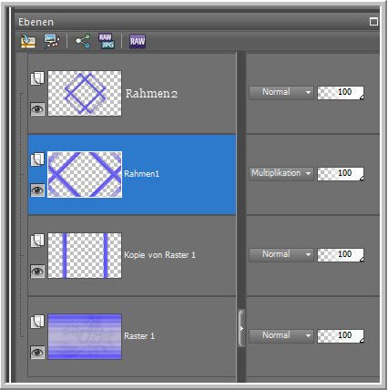Click layer type icon on Kopie von Raster 1
The width and height of the screenshot is (388, 390).
pos(37,241)
